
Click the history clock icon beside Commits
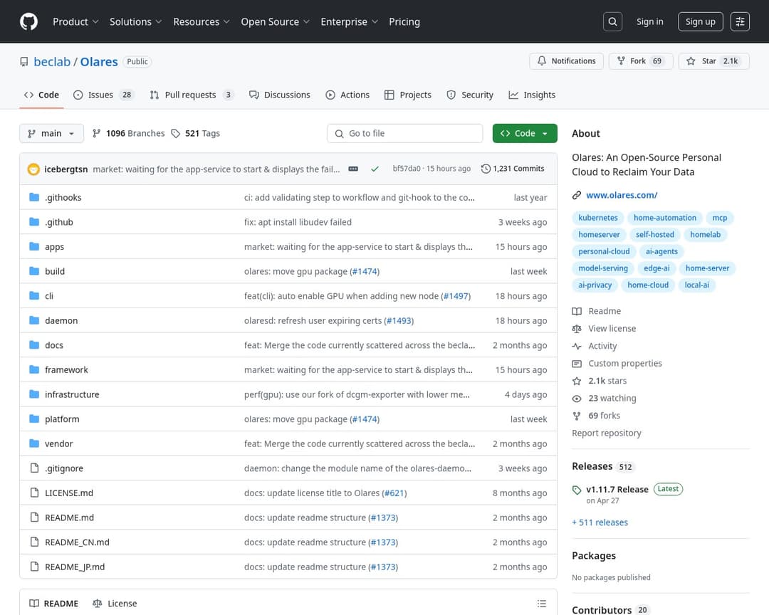[486, 169]
